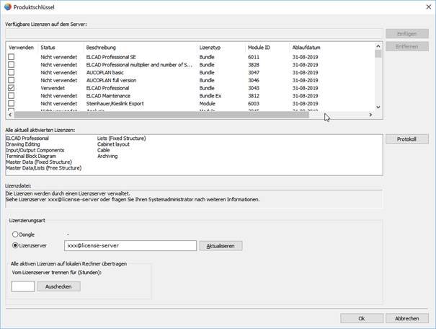Click 'Master Data (Fixed Structure)' entry
This screenshot has width=436, height=329.
click(x=39, y=162)
